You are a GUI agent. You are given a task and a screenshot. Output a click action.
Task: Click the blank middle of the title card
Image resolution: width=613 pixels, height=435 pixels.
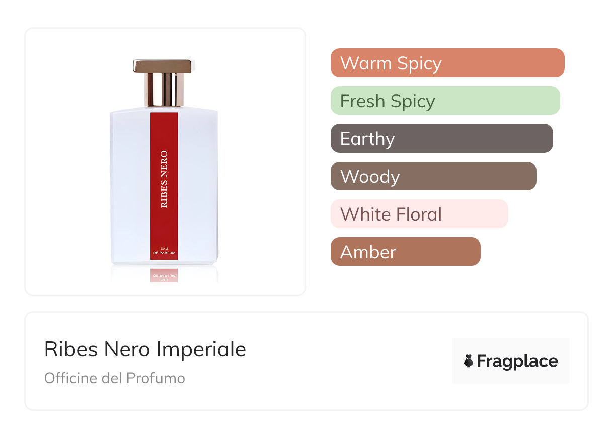pos(347,361)
